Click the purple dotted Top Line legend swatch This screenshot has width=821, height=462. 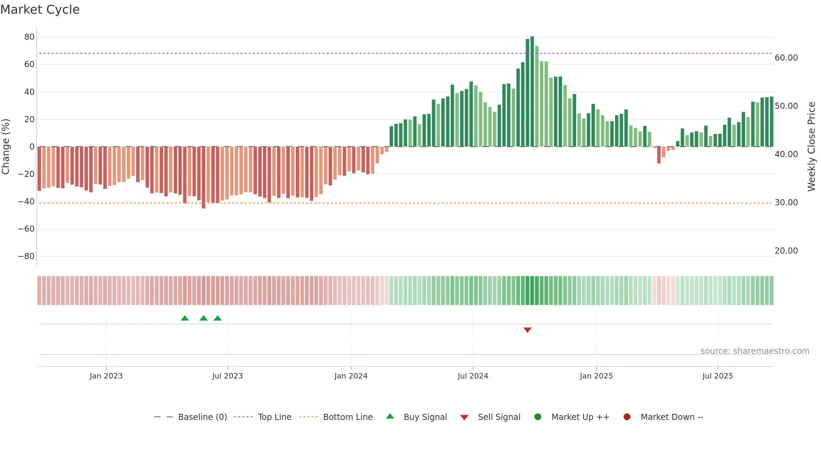243,417
